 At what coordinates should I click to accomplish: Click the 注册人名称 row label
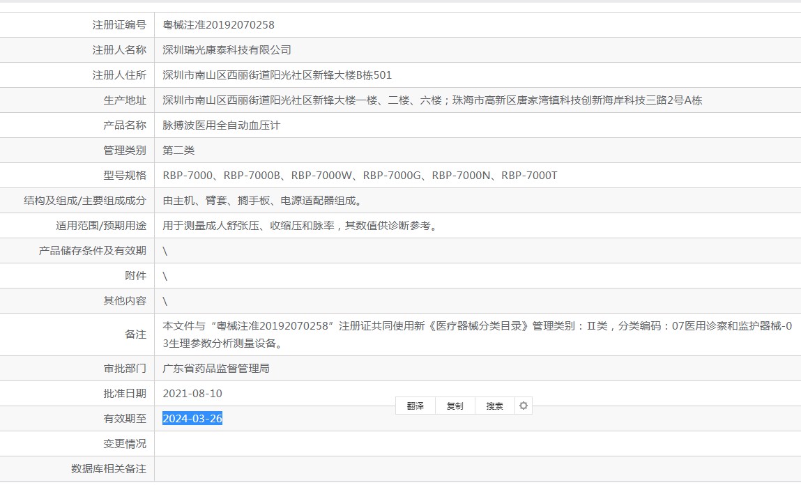click(x=119, y=50)
